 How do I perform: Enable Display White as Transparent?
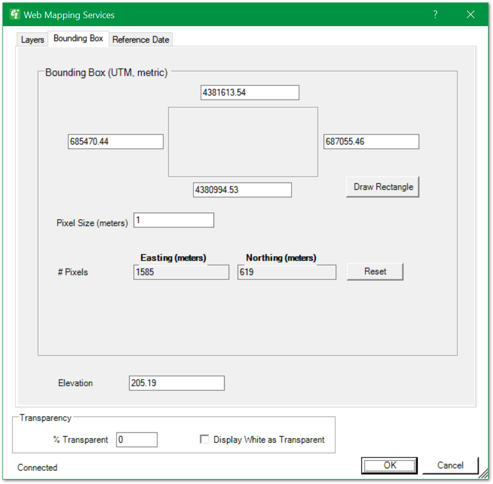coord(205,439)
